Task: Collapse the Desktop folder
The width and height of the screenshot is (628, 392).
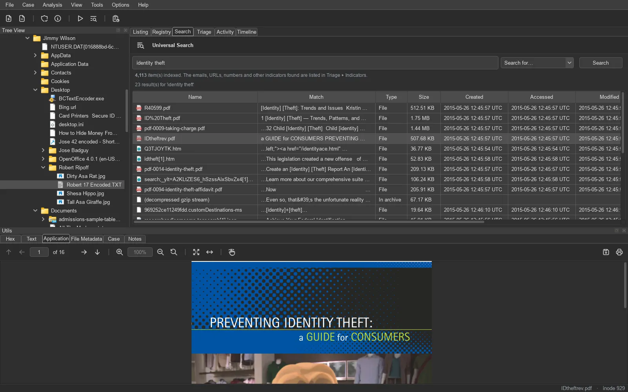Action: point(35,90)
